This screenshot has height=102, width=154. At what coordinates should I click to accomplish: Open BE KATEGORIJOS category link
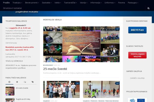click(x=48, y=65)
